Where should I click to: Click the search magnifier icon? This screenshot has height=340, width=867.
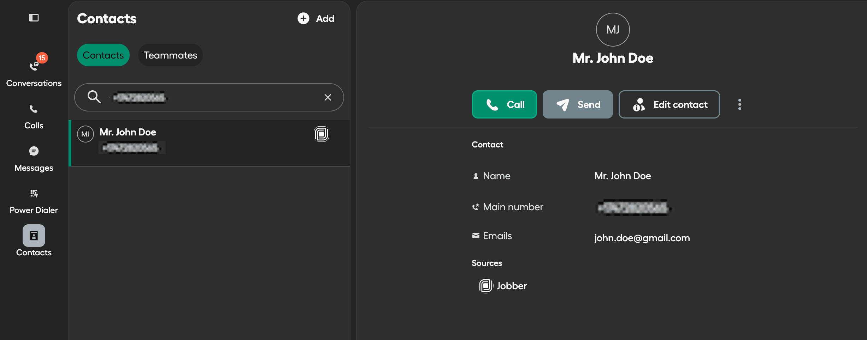94,97
